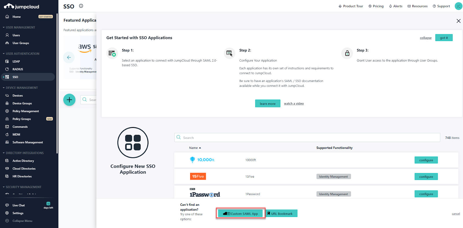Click the cancel link

click(456, 214)
